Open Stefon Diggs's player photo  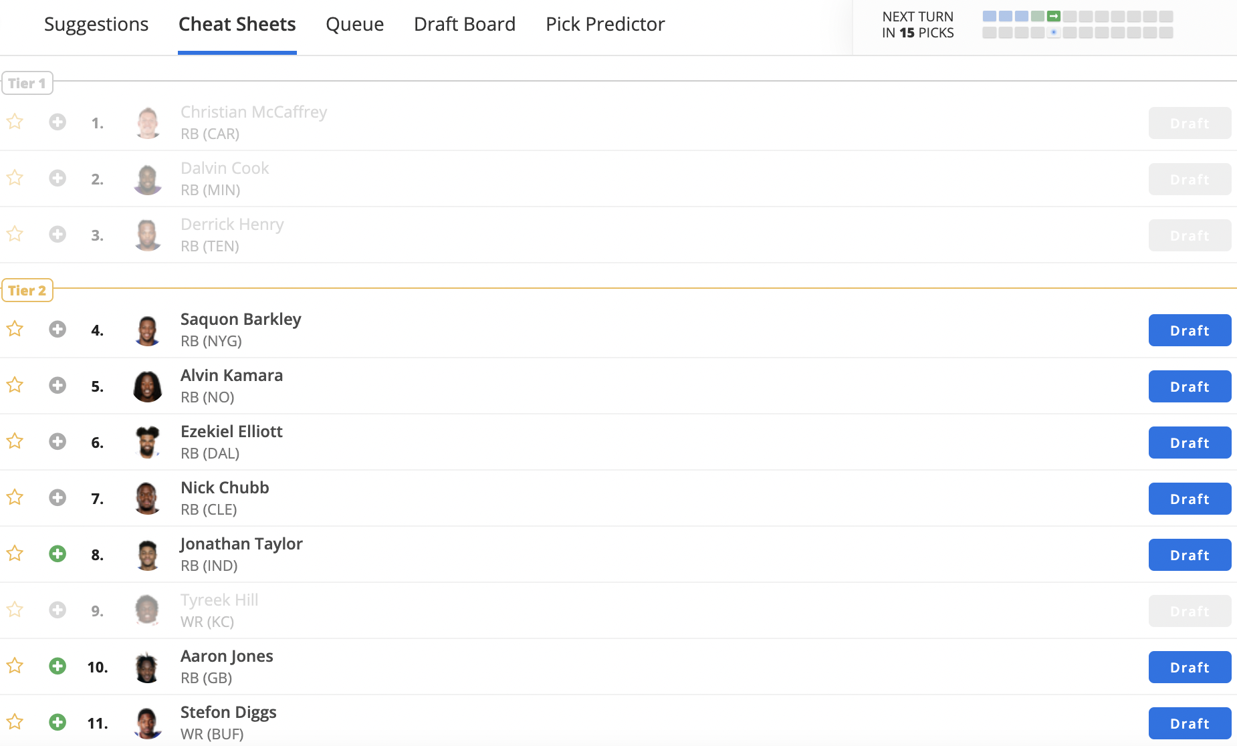click(x=147, y=723)
